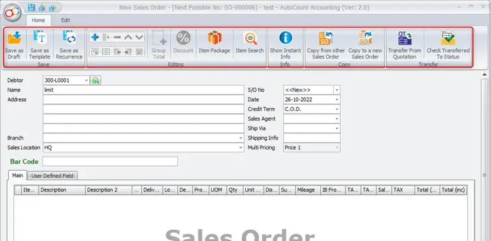Click the debtor search icon beside Debtor field
The width and height of the screenshot is (491, 241).
pyautogui.click(x=96, y=80)
